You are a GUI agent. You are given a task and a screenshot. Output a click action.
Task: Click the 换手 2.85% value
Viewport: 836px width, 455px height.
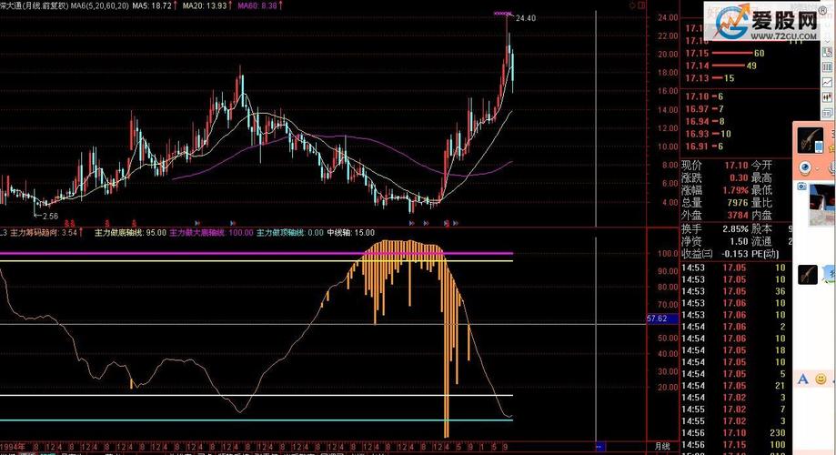coord(736,228)
